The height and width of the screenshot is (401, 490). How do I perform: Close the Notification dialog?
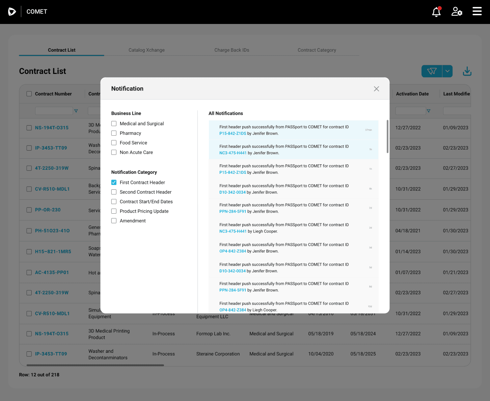coord(377,89)
